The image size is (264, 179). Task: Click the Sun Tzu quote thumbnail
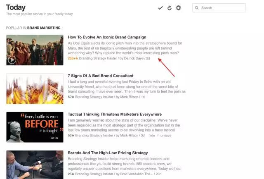pyautogui.click(x=35, y=127)
